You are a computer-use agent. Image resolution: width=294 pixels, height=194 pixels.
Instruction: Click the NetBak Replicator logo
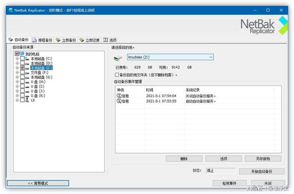pyautogui.click(x=264, y=26)
